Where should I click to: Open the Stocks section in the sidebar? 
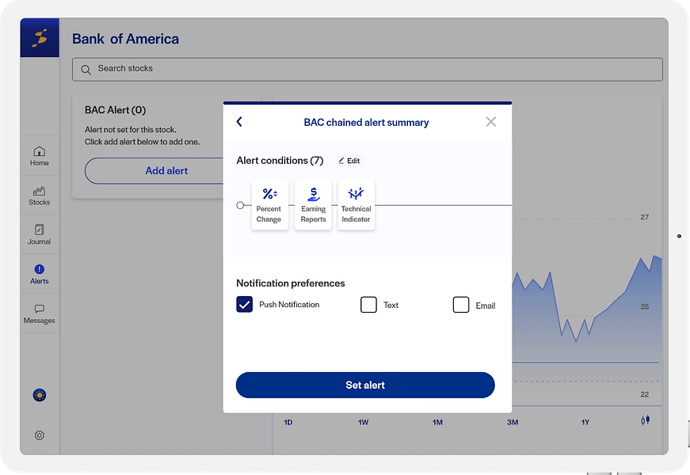point(39,196)
